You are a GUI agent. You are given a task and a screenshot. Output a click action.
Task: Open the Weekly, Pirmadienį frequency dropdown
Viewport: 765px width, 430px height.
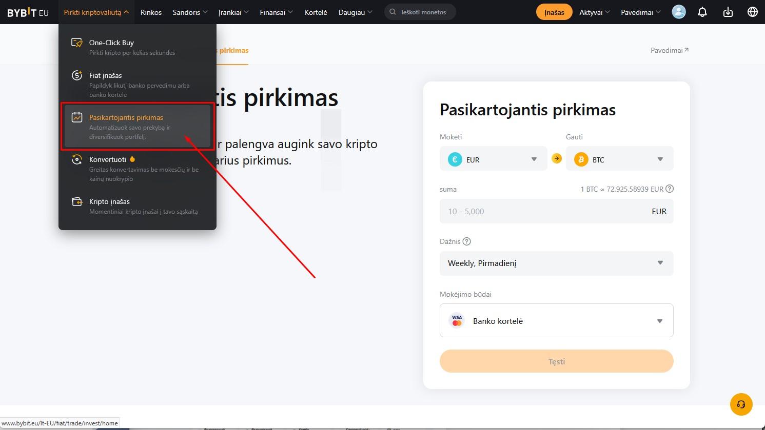click(556, 263)
